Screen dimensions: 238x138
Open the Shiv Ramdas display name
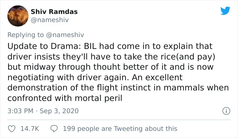[54, 12]
